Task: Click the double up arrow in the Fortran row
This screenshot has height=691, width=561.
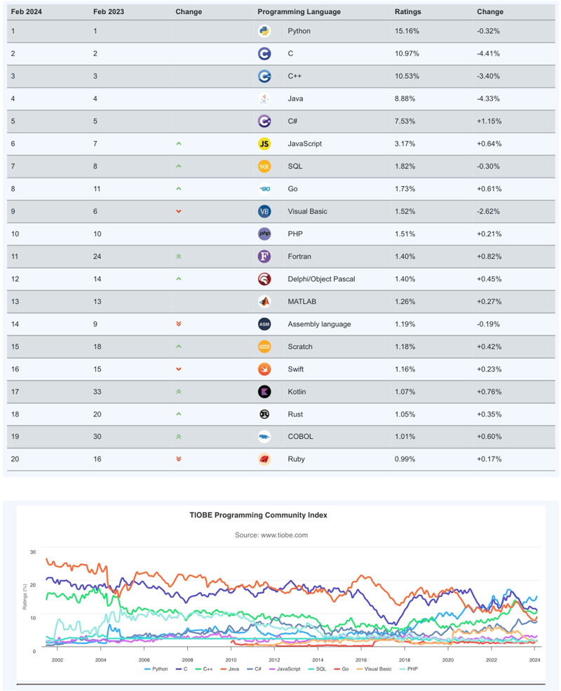Action: (179, 256)
